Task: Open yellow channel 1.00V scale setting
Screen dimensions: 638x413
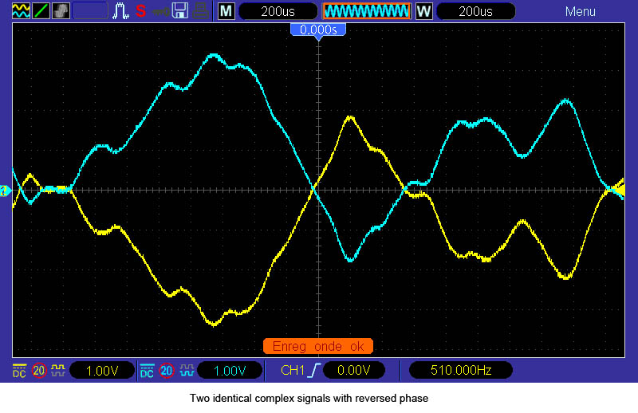Action: 102,370
